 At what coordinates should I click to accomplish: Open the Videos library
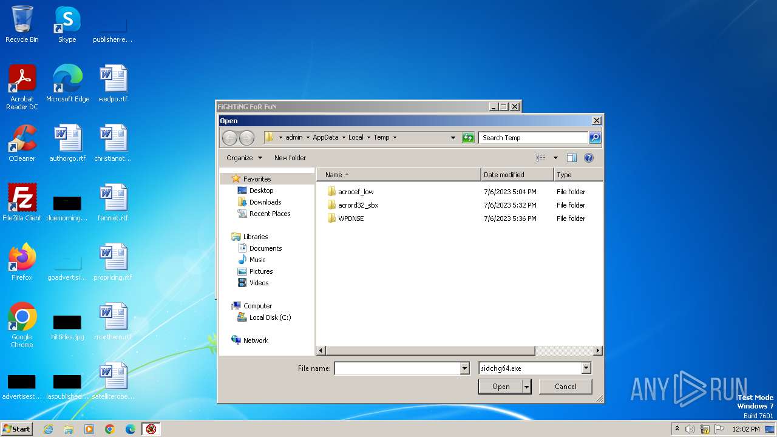[x=259, y=283]
